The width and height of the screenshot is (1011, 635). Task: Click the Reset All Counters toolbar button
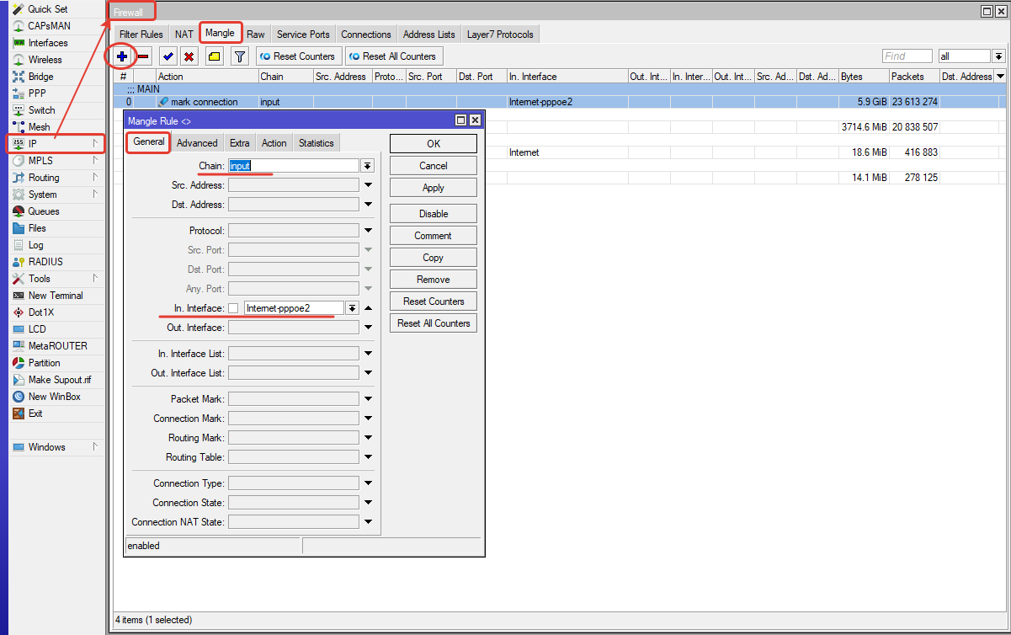(393, 56)
